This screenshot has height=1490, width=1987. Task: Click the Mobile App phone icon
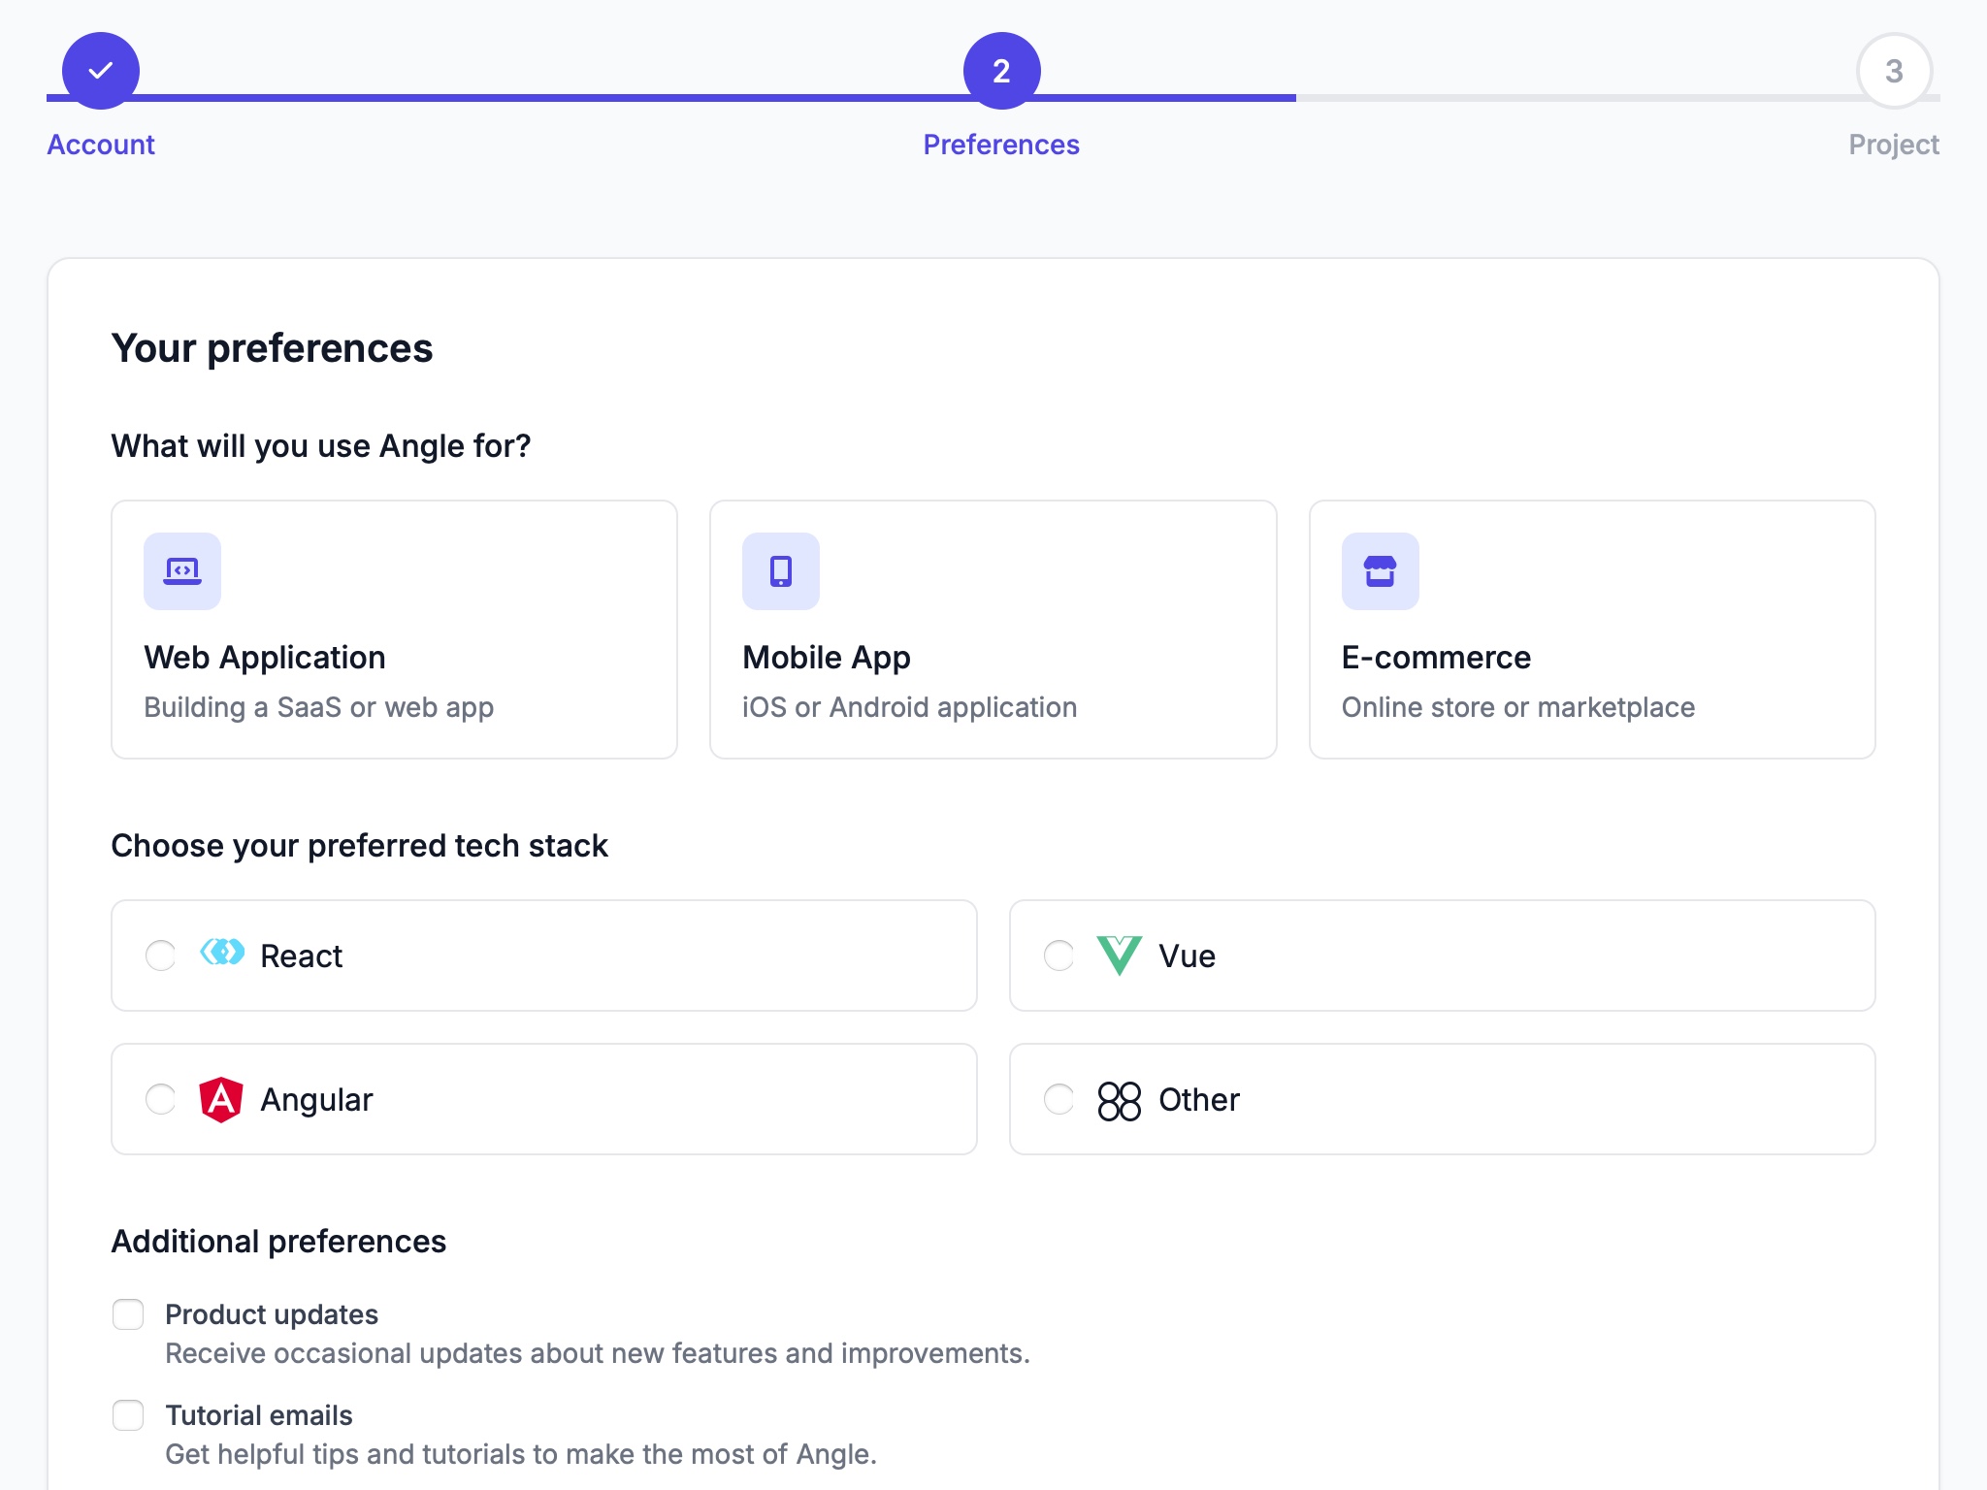tap(780, 571)
